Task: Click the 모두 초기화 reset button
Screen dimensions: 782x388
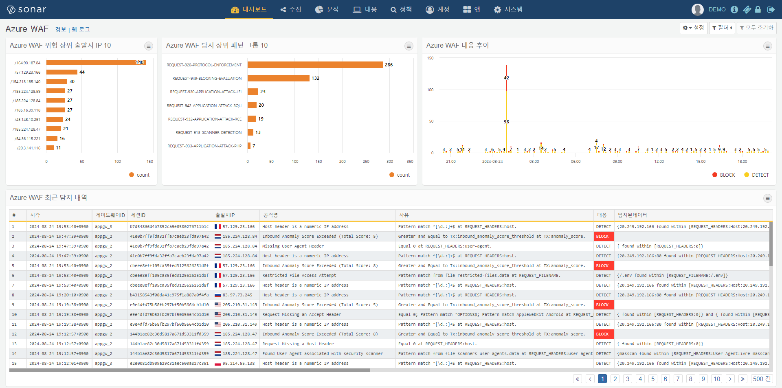Action: point(757,28)
